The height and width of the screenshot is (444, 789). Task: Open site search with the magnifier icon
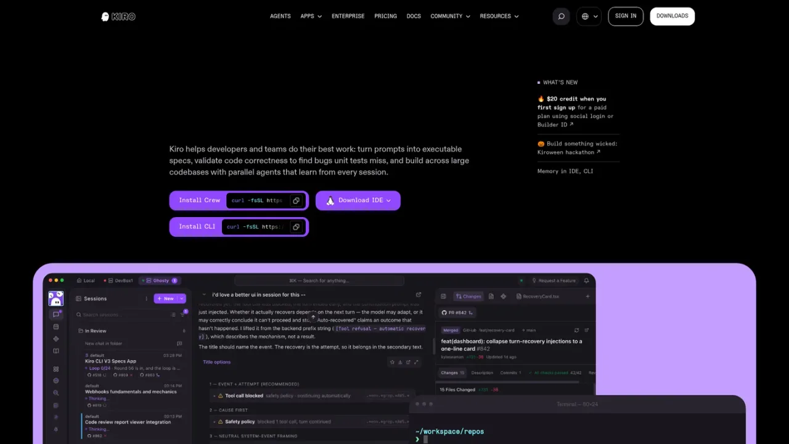click(561, 17)
